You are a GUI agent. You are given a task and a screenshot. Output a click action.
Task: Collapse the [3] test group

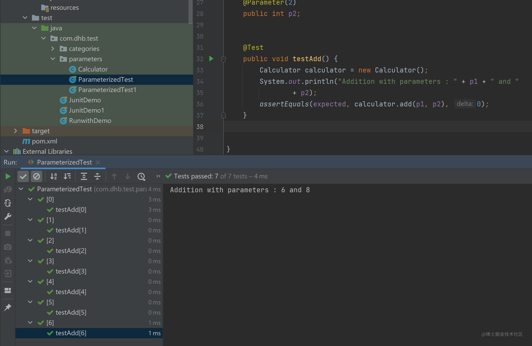(x=30, y=261)
